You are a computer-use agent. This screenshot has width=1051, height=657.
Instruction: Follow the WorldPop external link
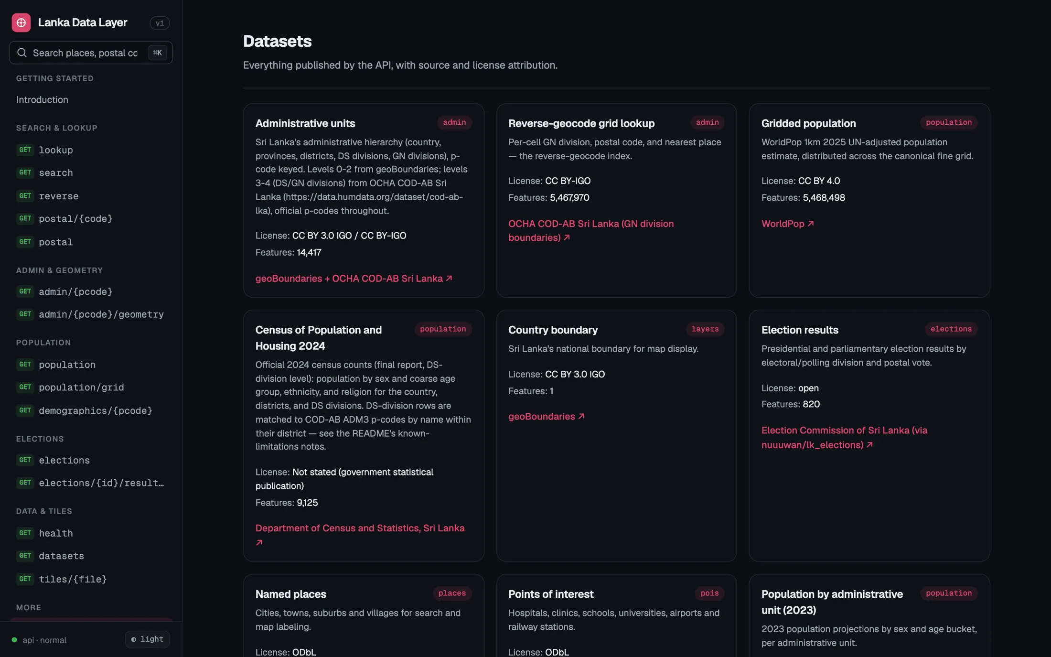(787, 224)
